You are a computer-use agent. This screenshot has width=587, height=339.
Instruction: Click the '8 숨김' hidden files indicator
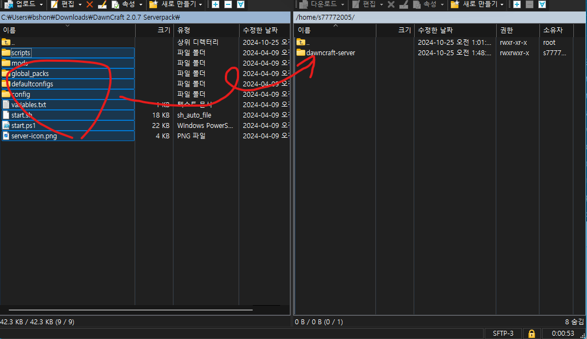574,322
